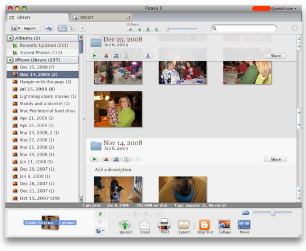Switch to the Library tab

[x=38, y=18]
